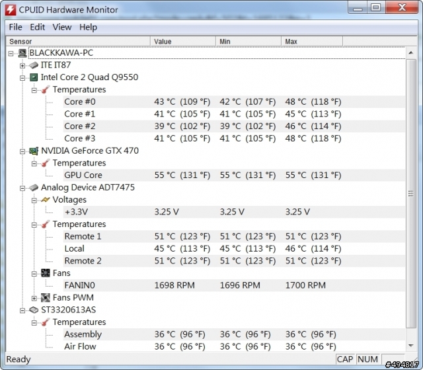This screenshot has height=370, width=423.
Task: Click the Ready status text
Action: click(x=19, y=359)
